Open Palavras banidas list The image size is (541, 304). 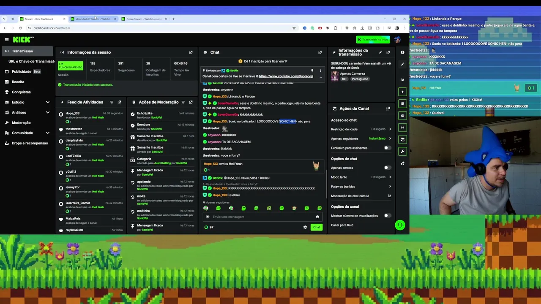[x=361, y=187]
